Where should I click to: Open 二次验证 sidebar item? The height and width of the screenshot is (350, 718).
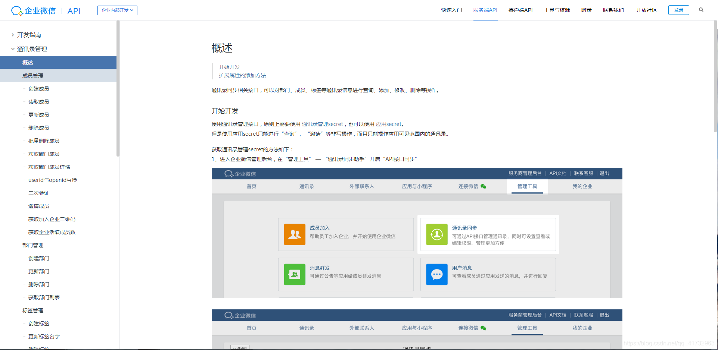38,193
